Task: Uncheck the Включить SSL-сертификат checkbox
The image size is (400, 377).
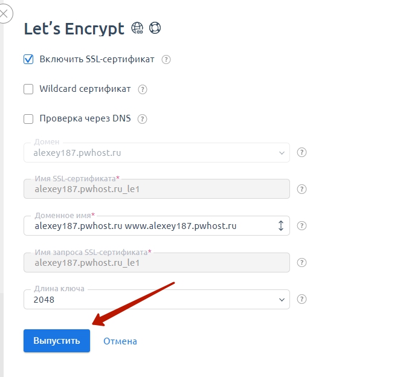Action: [28, 59]
